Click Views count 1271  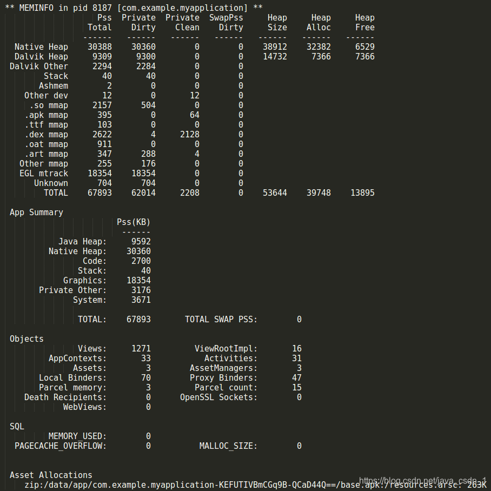pos(141,349)
